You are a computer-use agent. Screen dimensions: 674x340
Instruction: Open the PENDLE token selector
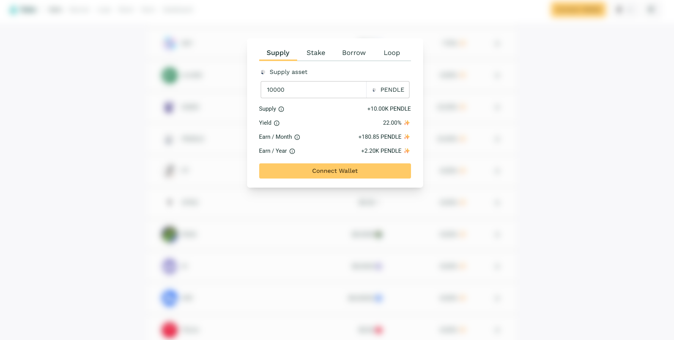click(x=388, y=90)
